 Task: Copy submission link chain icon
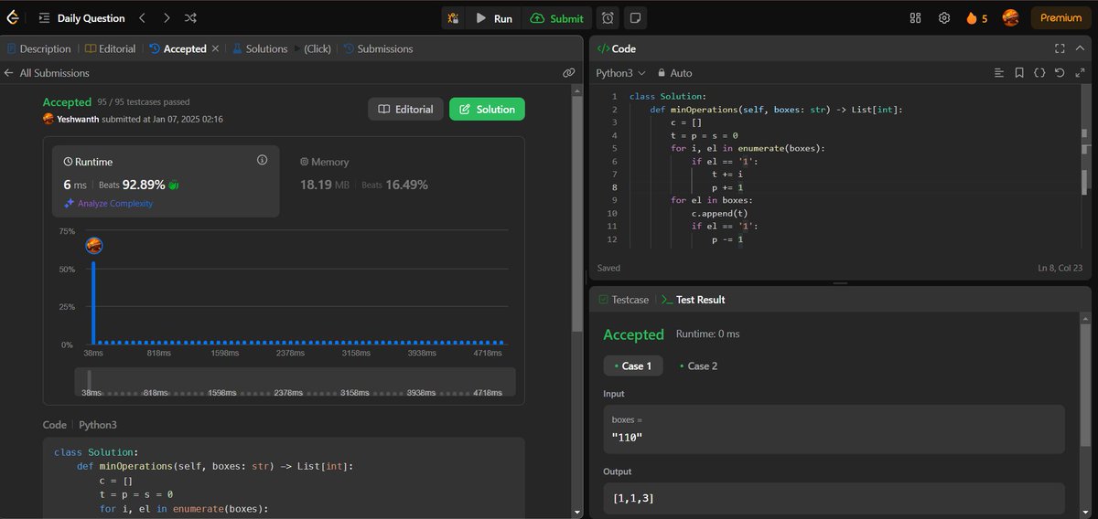pos(568,72)
